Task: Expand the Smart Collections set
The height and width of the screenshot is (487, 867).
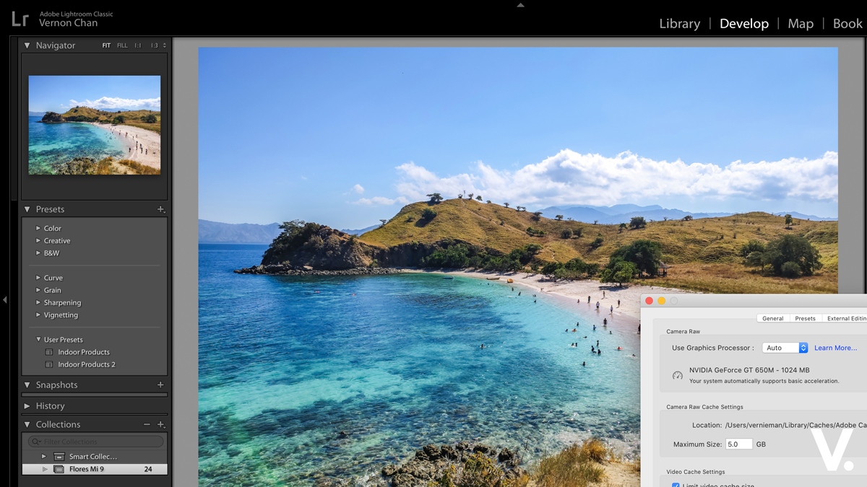Action: tap(43, 457)
